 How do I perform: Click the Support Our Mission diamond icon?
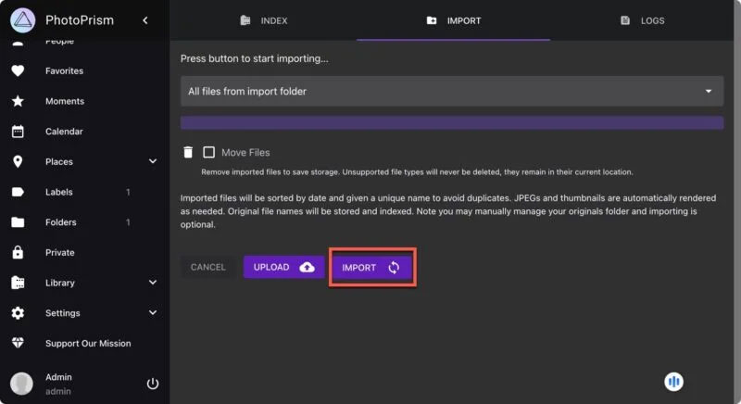(x=18, y=343)
